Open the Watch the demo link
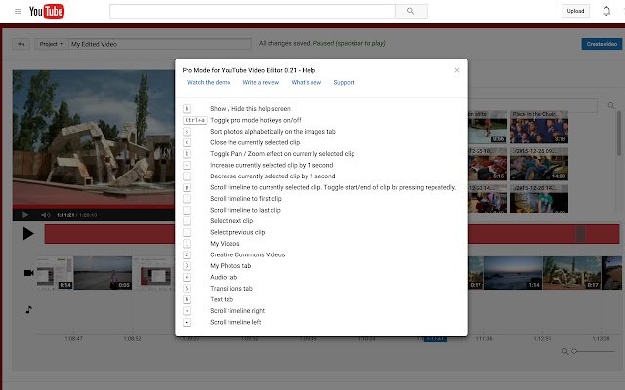625x390 pixels. [x=209, y=82]
